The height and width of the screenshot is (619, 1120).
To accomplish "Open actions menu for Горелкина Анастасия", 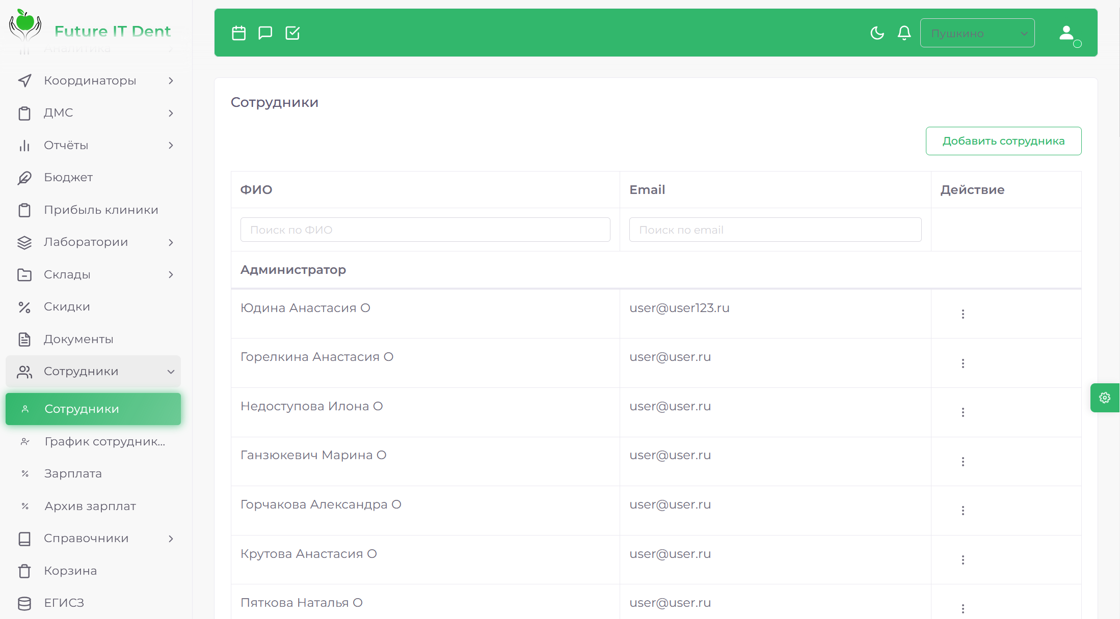I will [x=963, y=363].
